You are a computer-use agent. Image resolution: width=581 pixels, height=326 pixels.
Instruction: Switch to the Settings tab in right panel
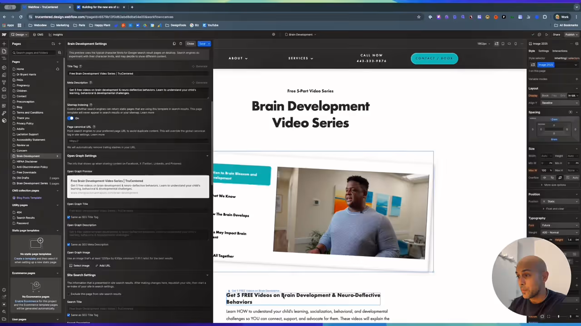point(543,51)
